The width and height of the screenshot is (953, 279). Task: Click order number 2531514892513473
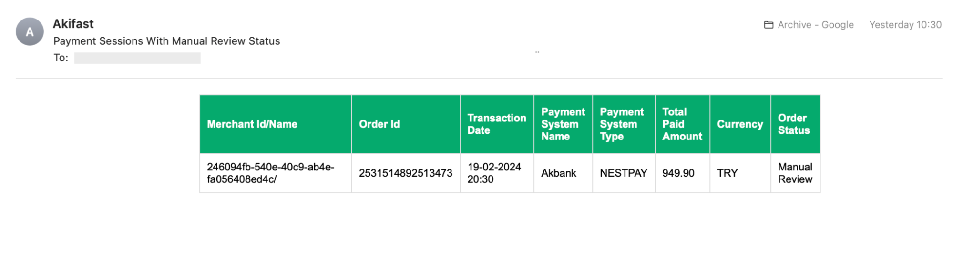405,173
